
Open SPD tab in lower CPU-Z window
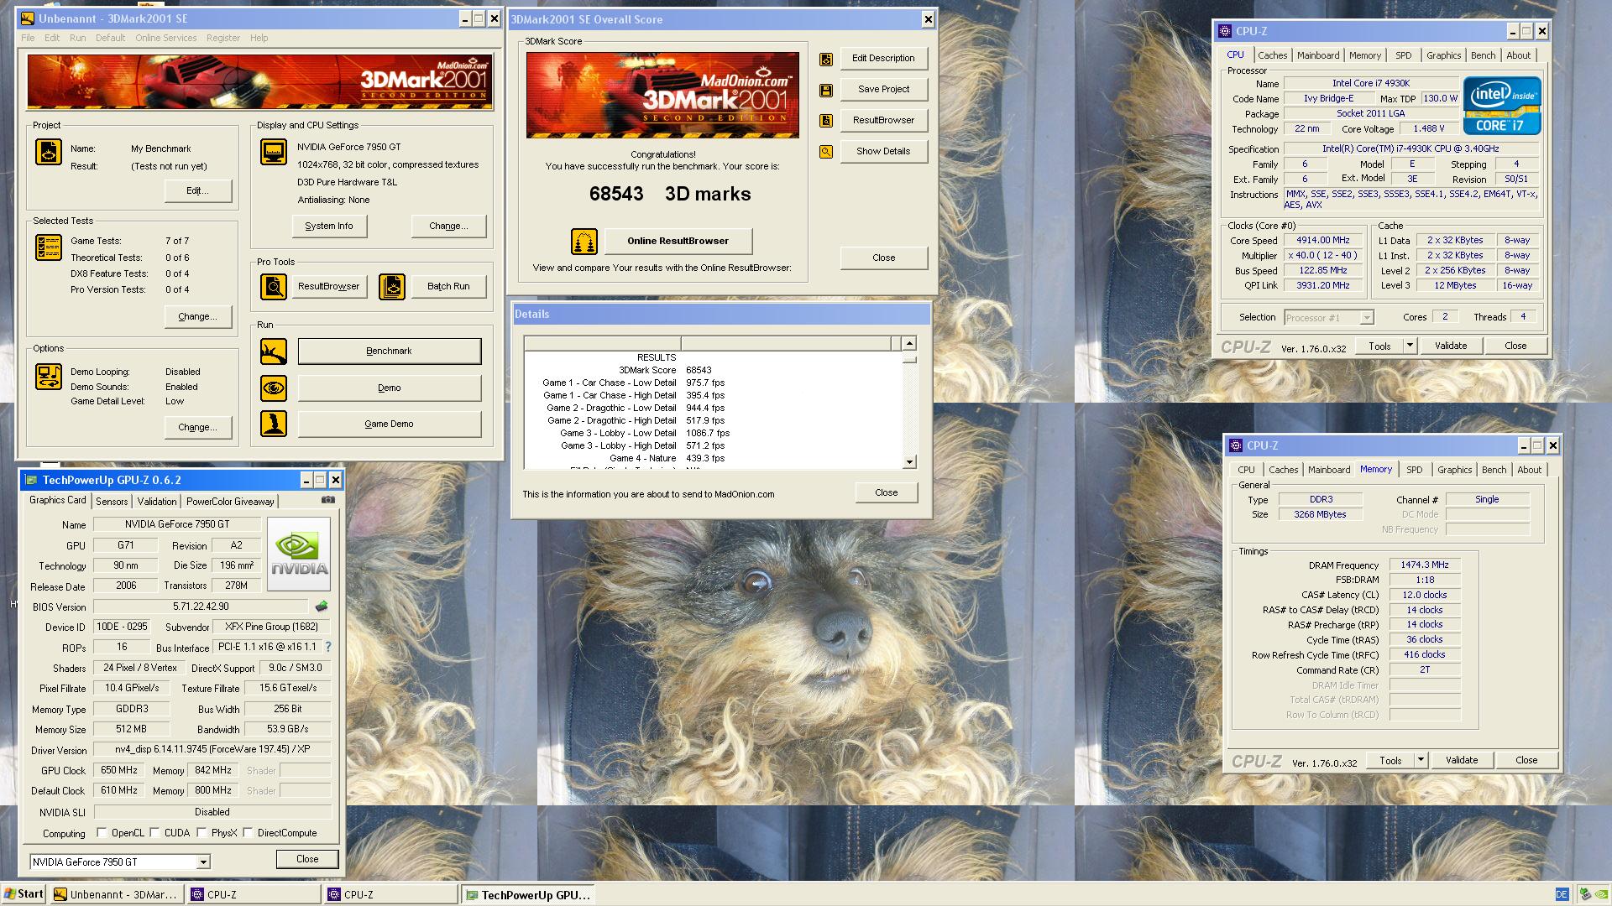point(1415,470)
